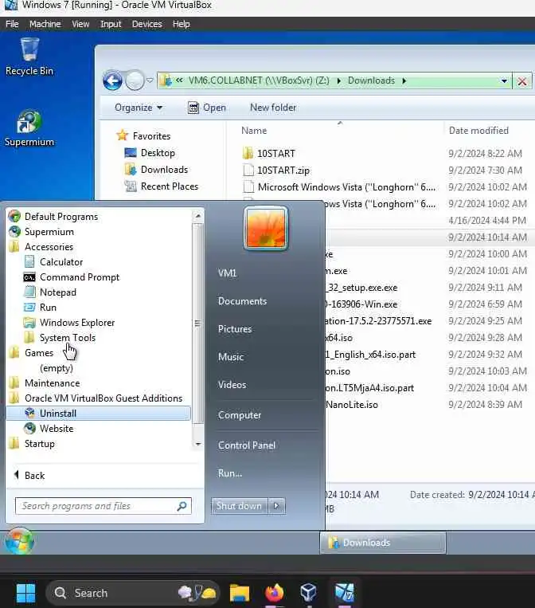Viewport: 535px width, 608px height.
Task: Open Firefox on host taskbar
Action: [x=275, y=593]
